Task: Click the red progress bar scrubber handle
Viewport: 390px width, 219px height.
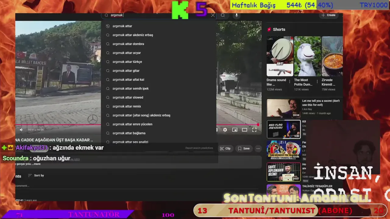Action: [x=258, y=124]
